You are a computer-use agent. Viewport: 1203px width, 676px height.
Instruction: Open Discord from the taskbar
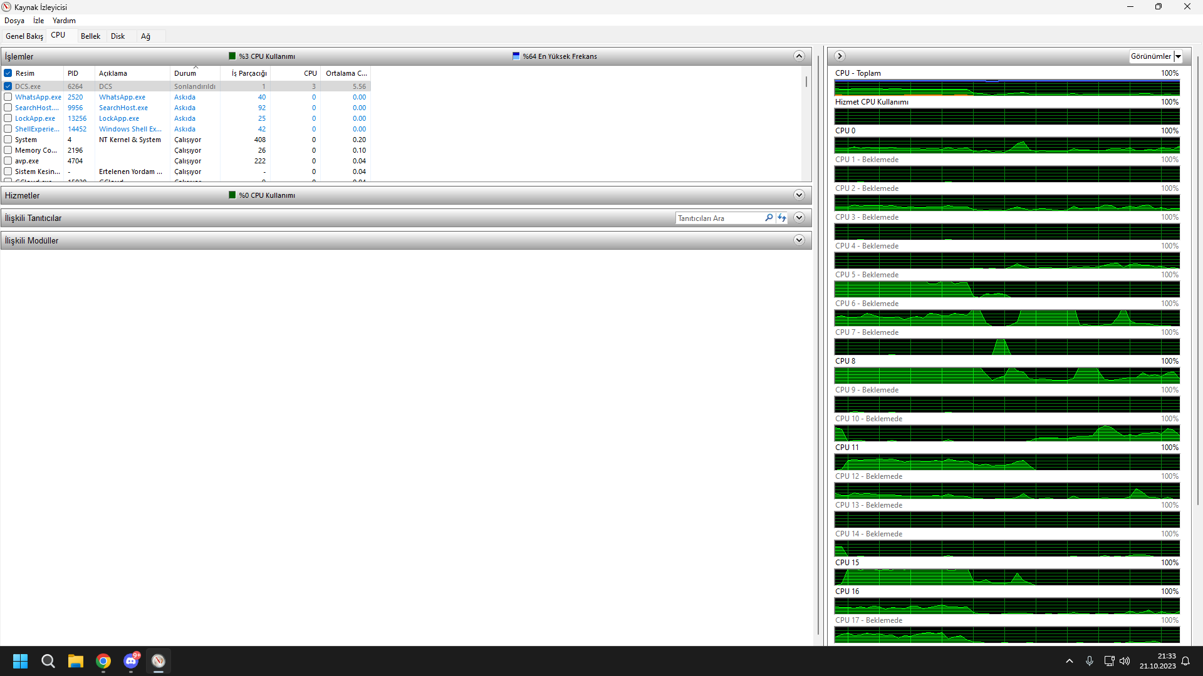tap(131, 661)
